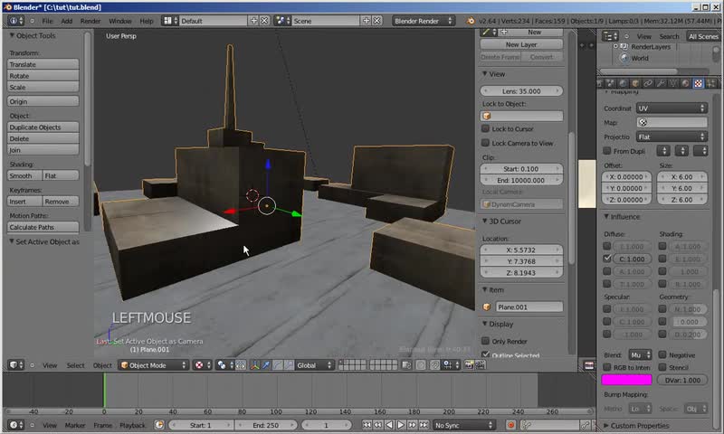The width and height of the screenshot is (724, 434).
Task: Toggle proportional editing icon in 3D header
Action: [x=421, y=365]
